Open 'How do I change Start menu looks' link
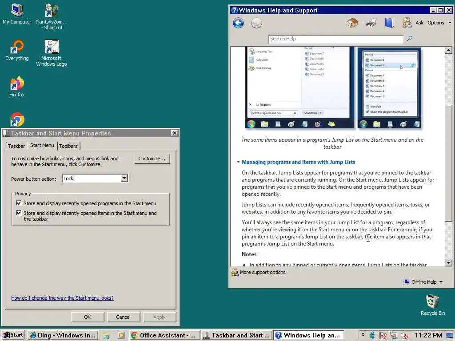Image resolution: width=455 pixels, height=341 pixels. point(62,298)
